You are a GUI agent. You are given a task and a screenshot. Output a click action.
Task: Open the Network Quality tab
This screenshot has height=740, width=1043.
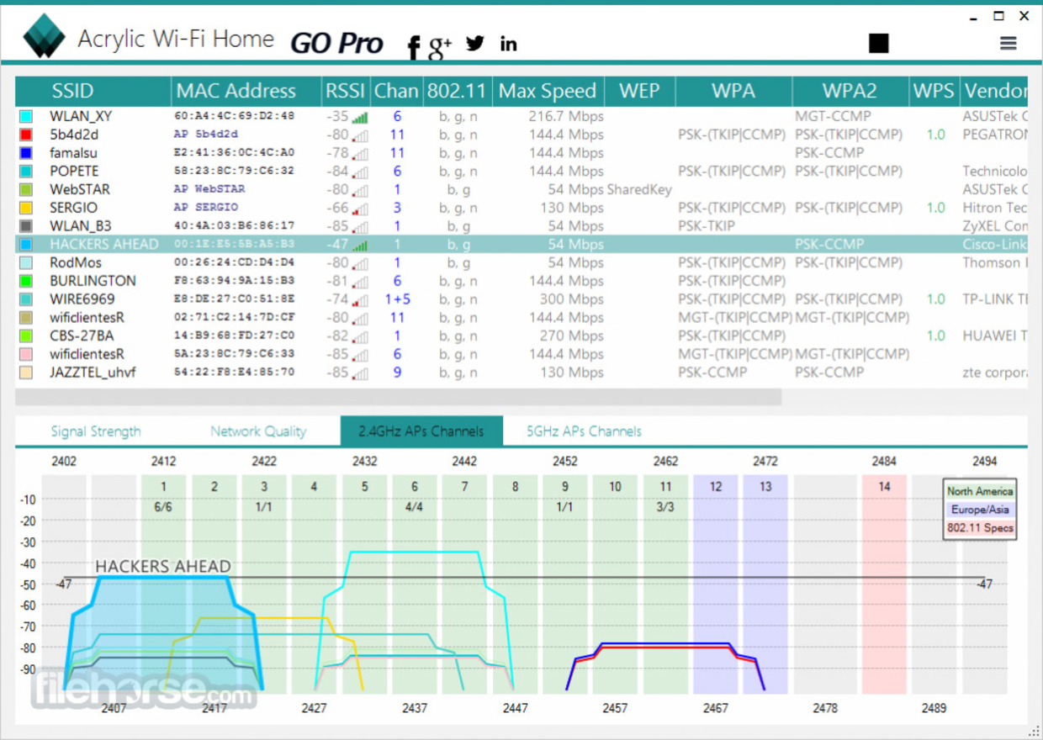point(258,431)
